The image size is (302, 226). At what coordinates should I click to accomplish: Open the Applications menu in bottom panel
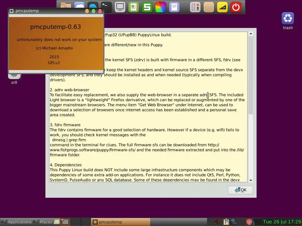pyautogui.click(x=17, y=222)
